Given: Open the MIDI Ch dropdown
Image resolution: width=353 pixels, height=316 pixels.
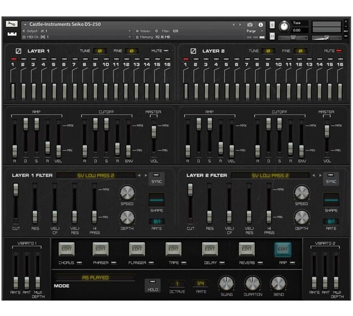Looking at the screenshot, I should point(77,37).
